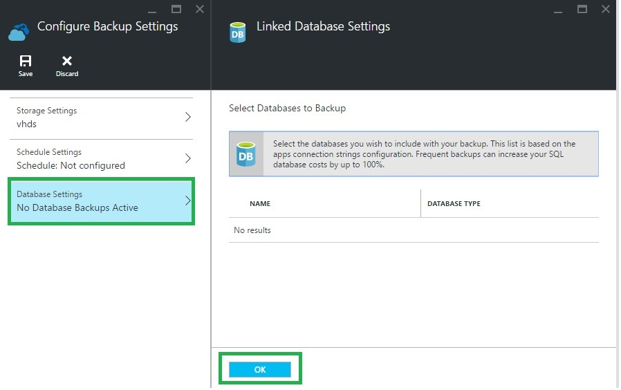Close the Linked Database Settings blade
The image size is (621, 390).
coord(606,9)
